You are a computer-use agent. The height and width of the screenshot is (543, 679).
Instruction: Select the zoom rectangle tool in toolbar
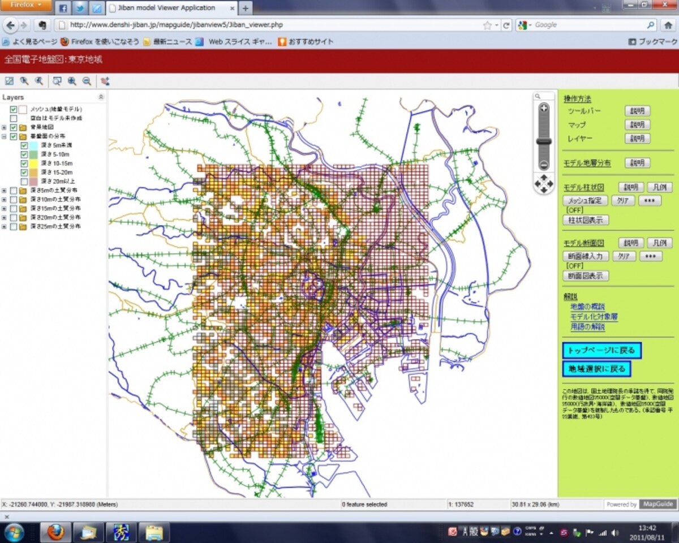coord(57,81)
